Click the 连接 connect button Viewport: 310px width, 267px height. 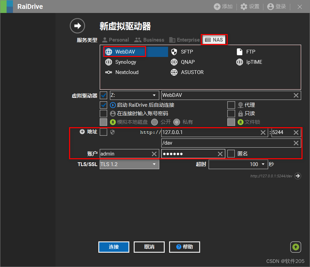click(114, 247)
